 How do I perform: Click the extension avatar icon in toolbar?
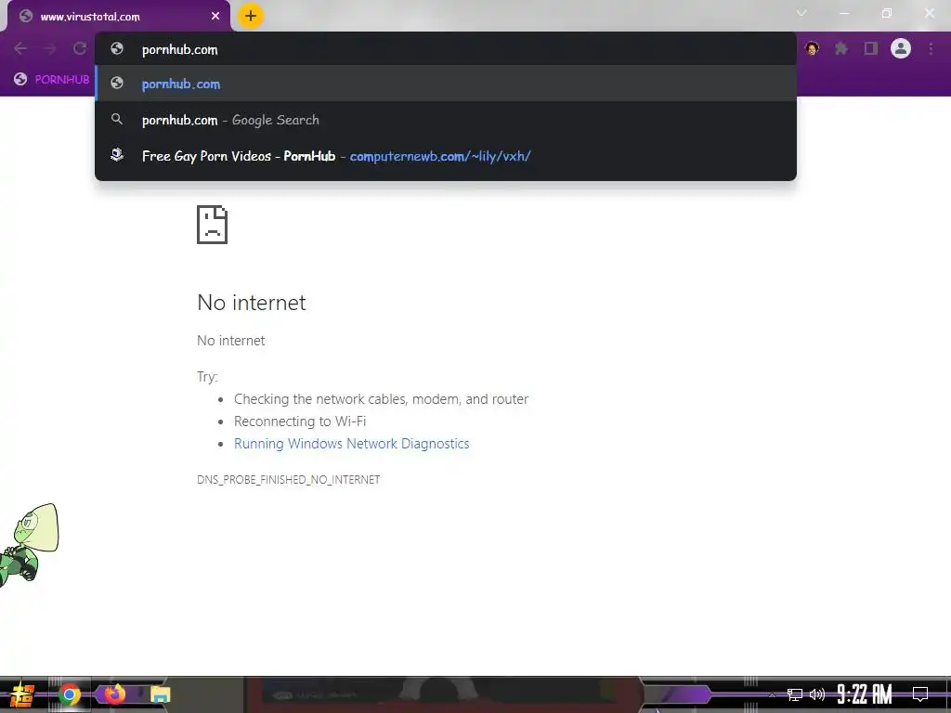pos(812,48)
